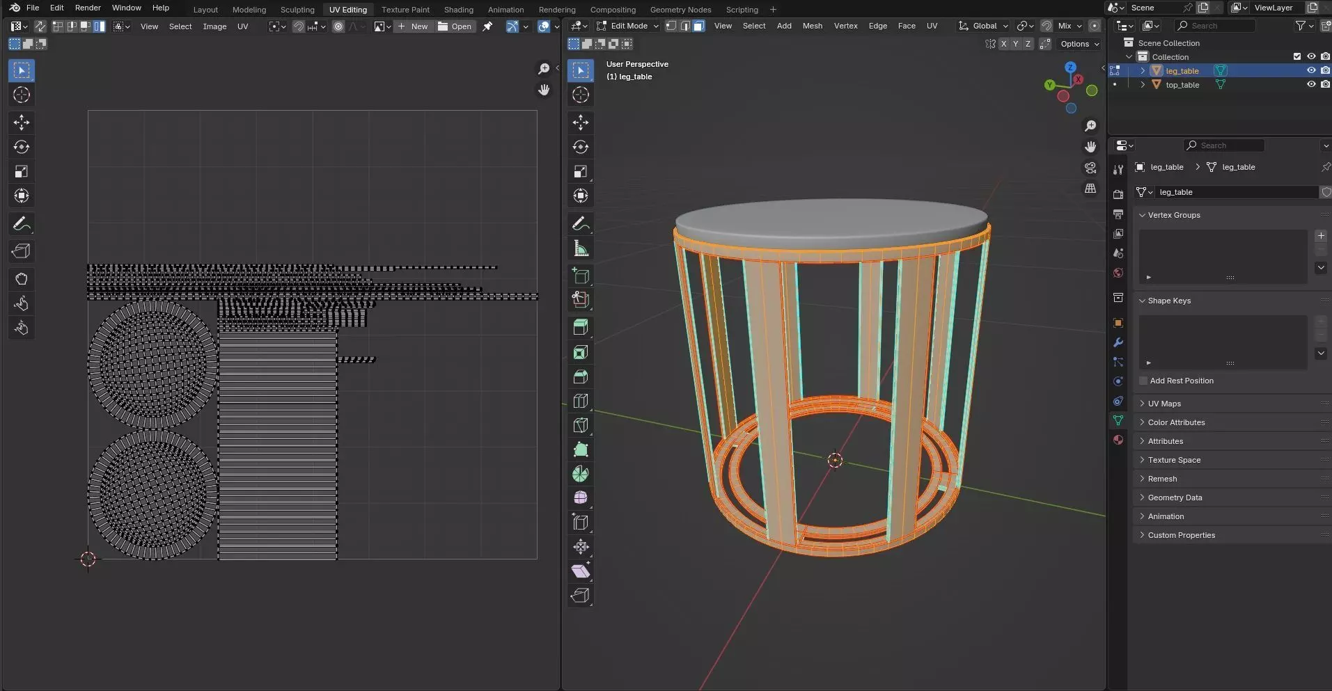Open UV menu in UV editor header
The width and height of the screenshot is (1332, 691).
pyautogui.click(x=242, y=26)
